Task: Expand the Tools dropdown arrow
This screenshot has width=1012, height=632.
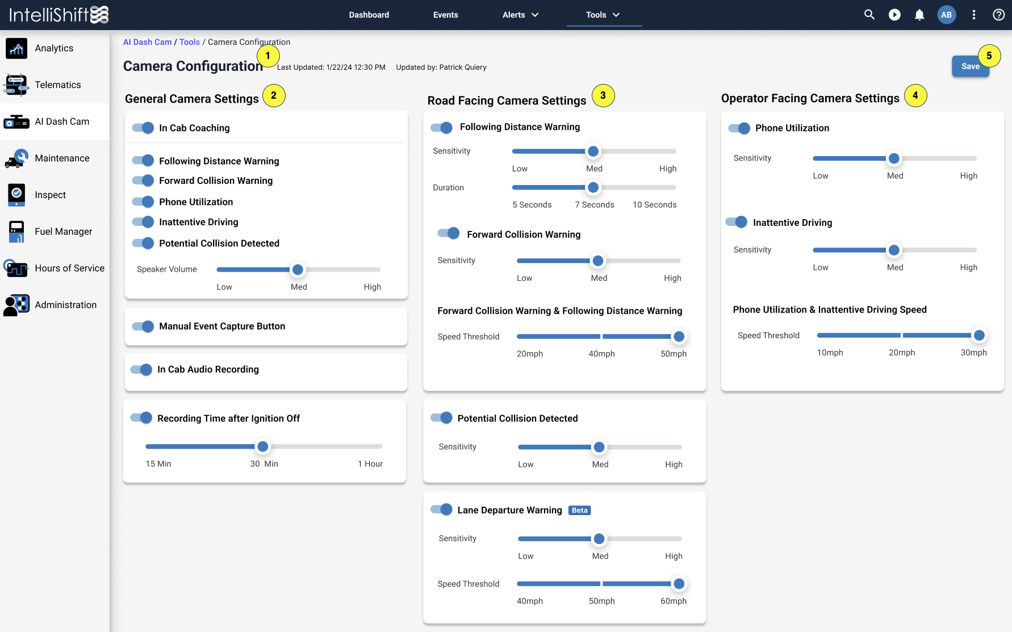Action: [x=616, y=15]
